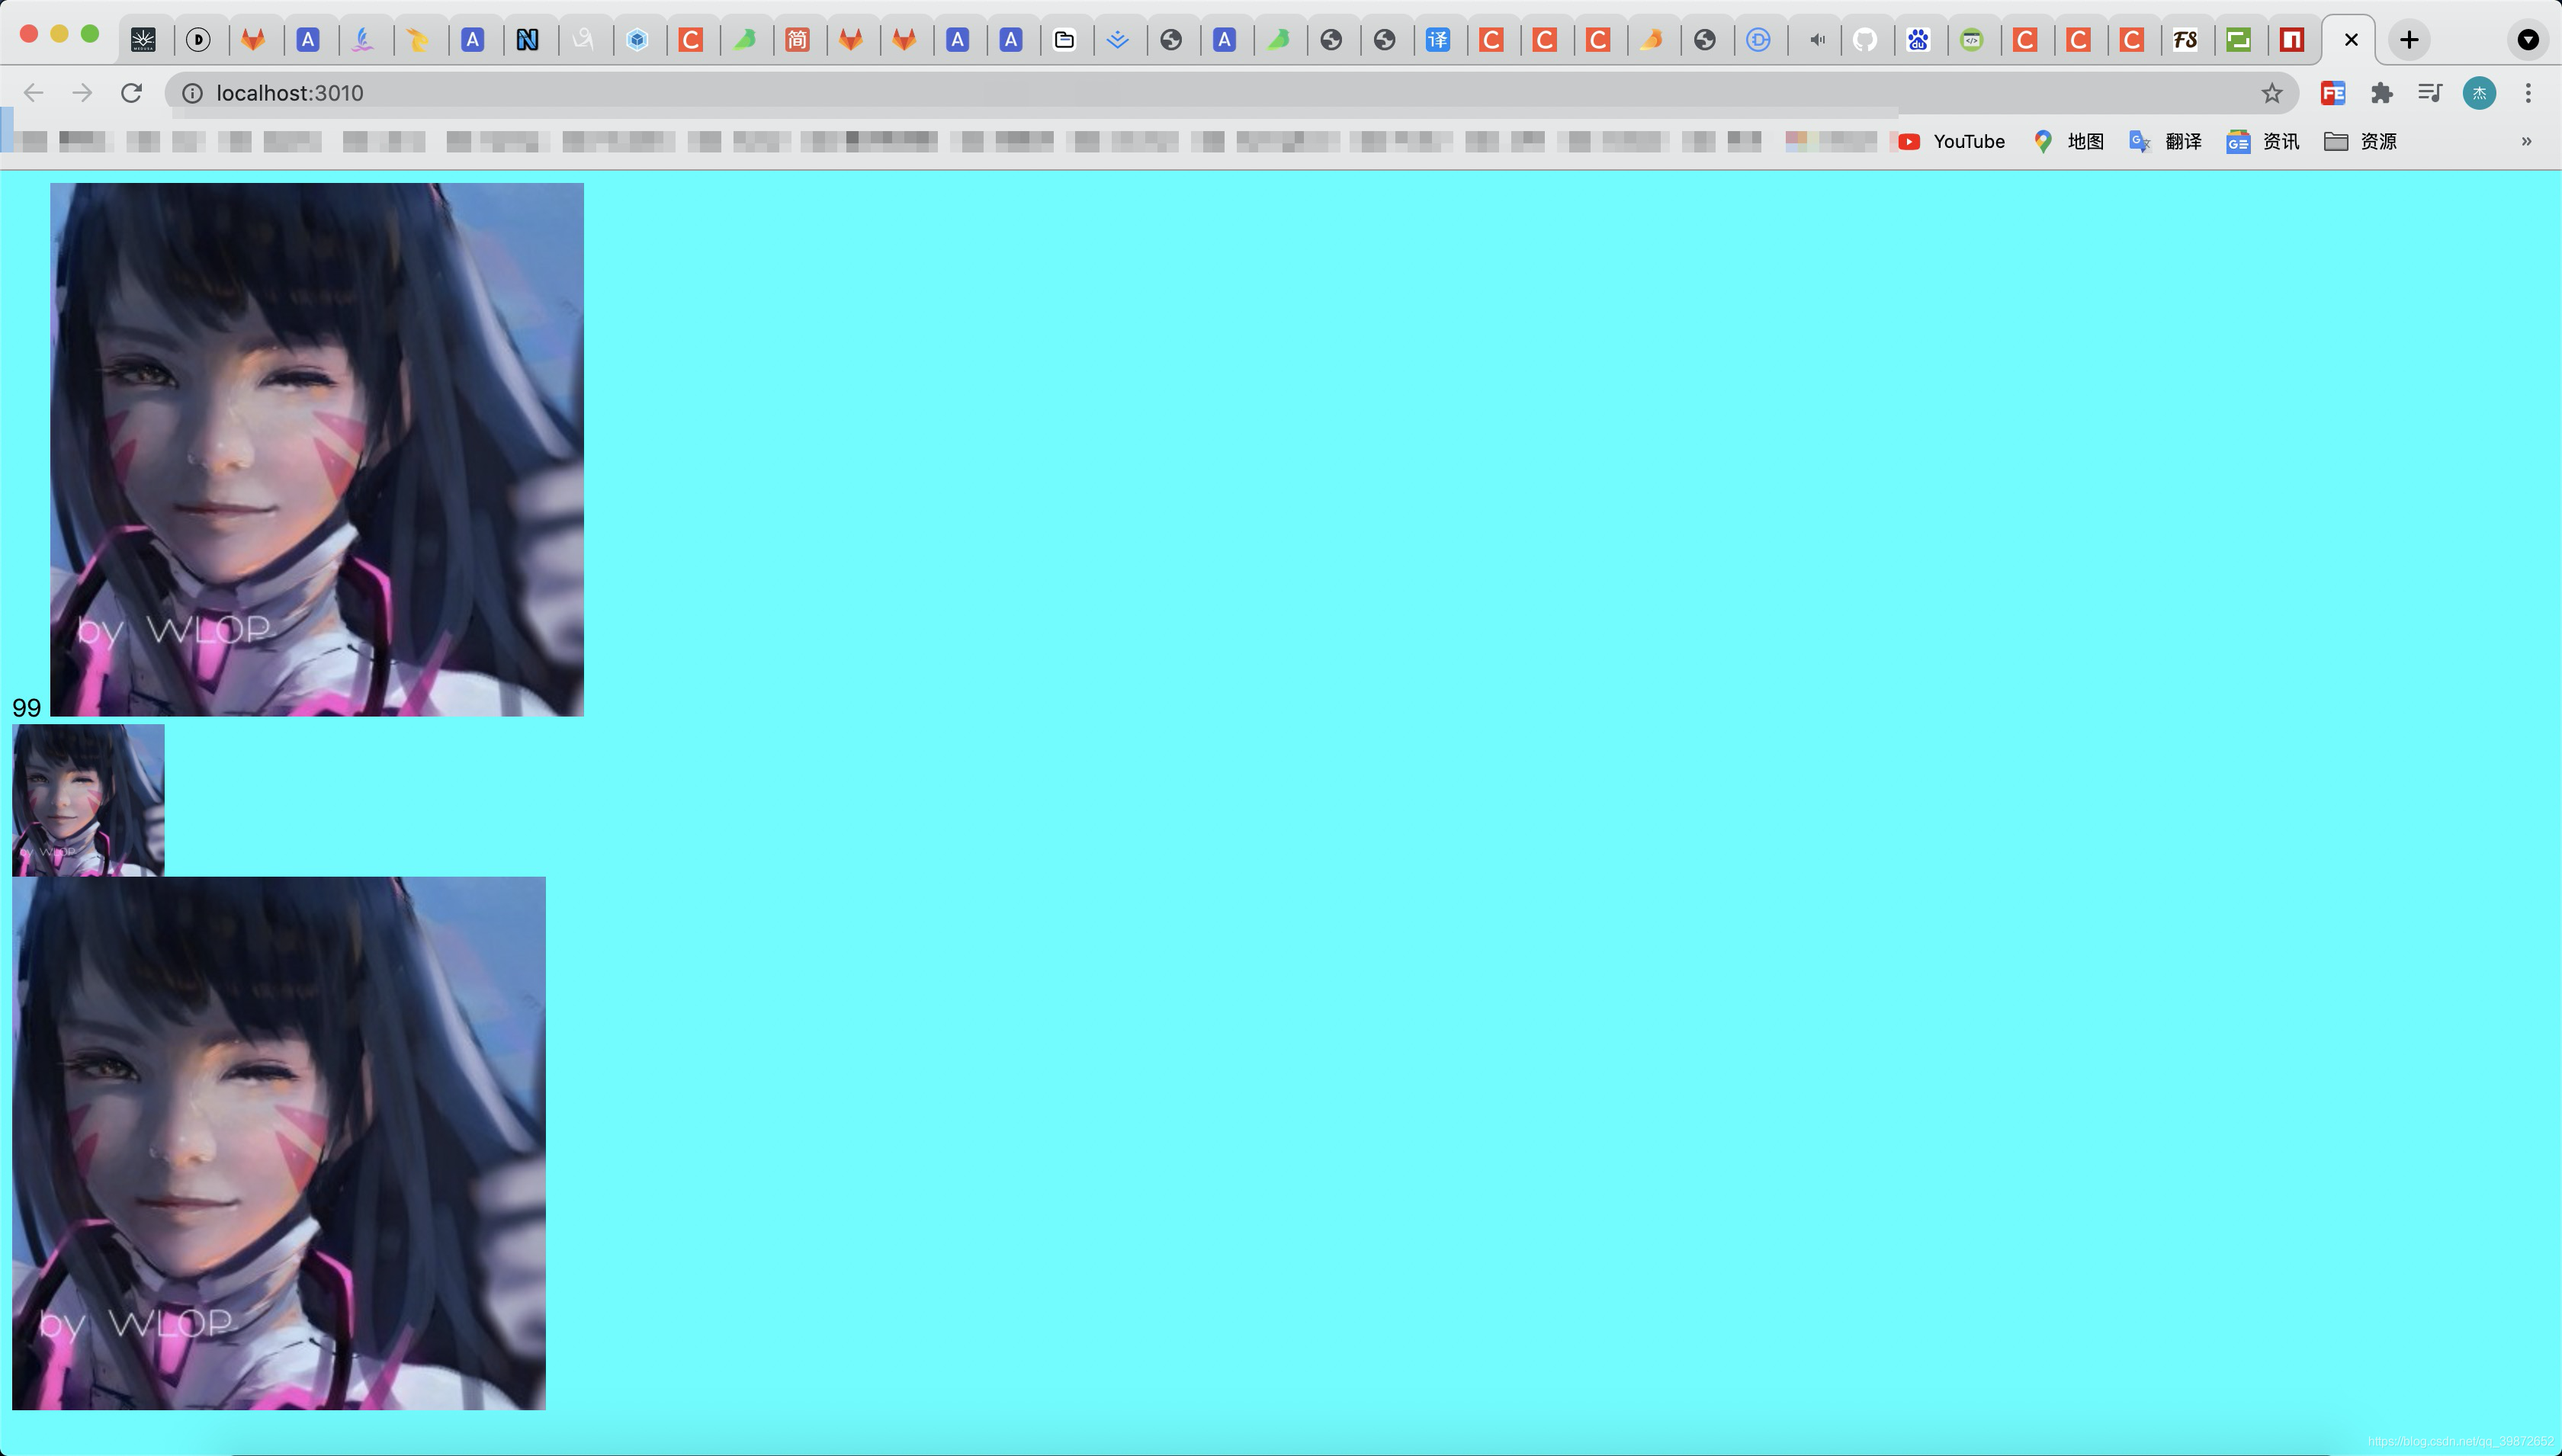Click the bottom large portrait image
The height and width of the screenshot is (1456, 2562).
(279, 1143)
